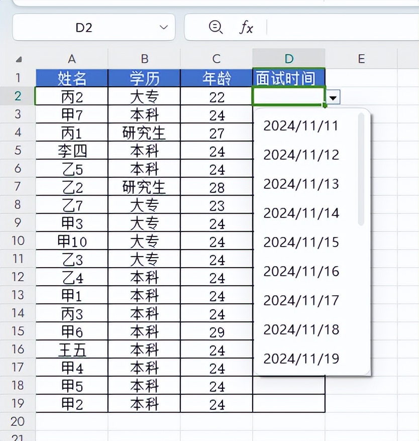This screenshot has width=419, height=441.
Task: Click the 年龄 header cell
Action: tap(217, 78)
